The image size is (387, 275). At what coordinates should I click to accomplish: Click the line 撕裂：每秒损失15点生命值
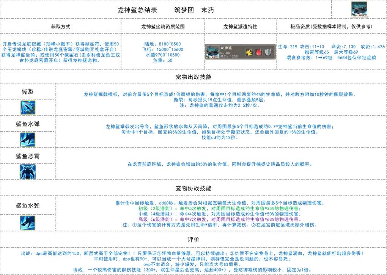coord(220,100)
